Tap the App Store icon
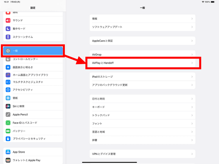Viewport: 219px width, 164px height. 8,152
